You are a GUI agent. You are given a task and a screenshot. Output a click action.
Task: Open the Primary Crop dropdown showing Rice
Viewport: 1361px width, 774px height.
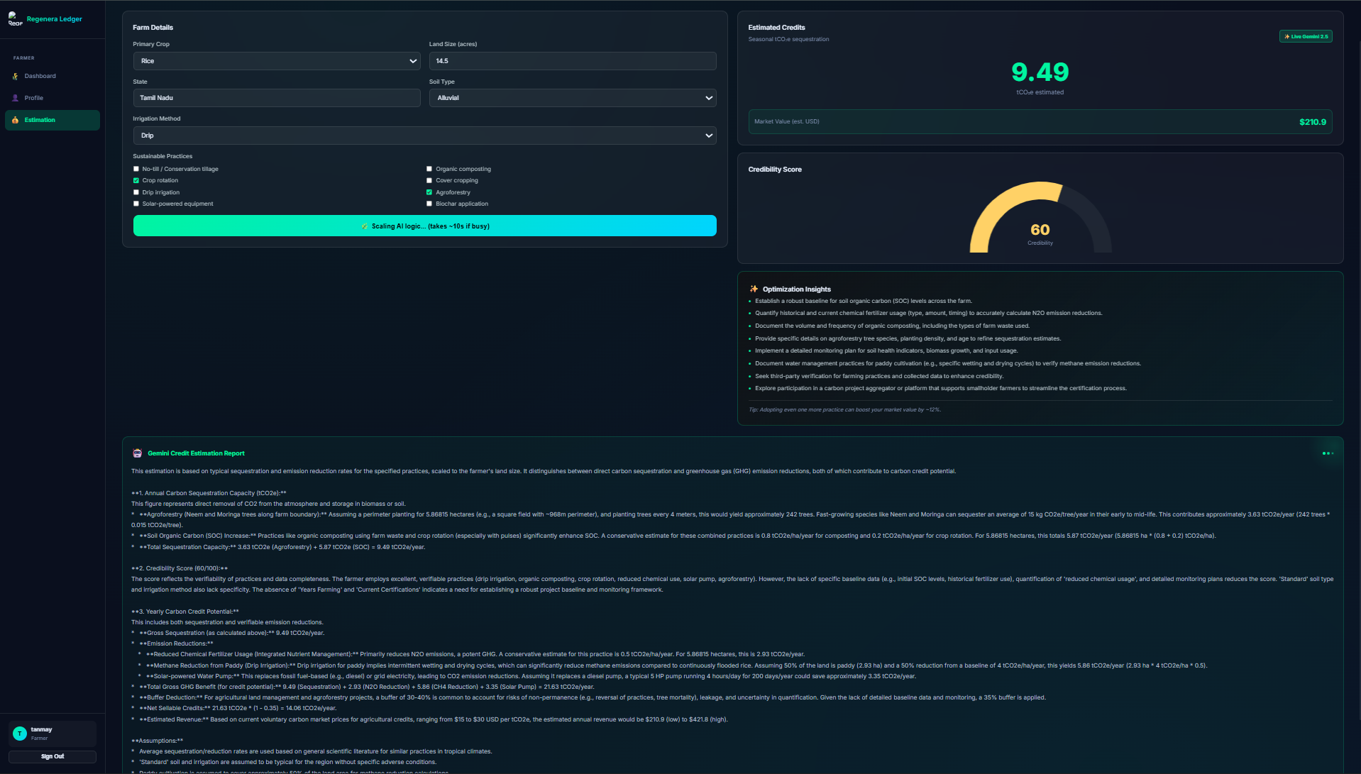(277, 61)
